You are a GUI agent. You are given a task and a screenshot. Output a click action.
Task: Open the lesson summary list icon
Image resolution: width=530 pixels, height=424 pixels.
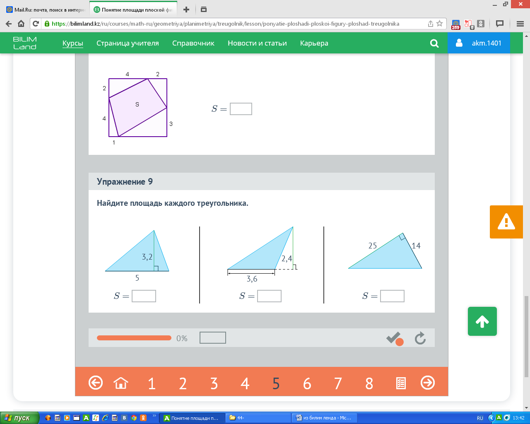click(x=401, y=383)
